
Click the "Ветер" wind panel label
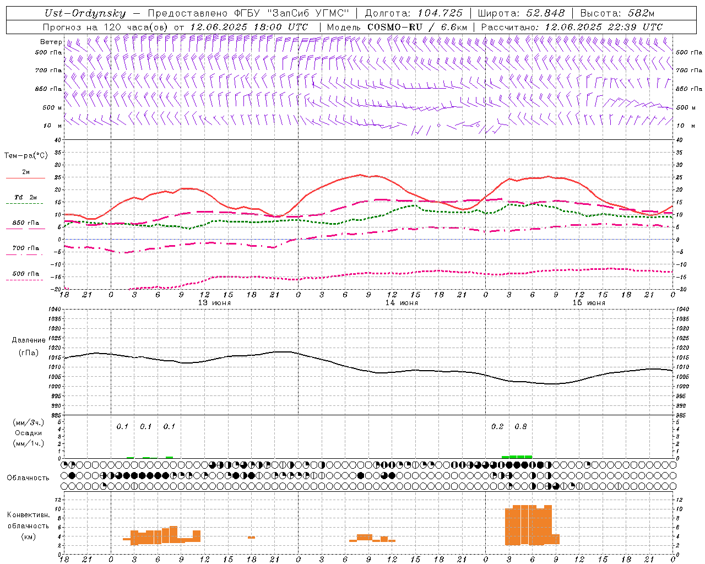tap(51, 42)
